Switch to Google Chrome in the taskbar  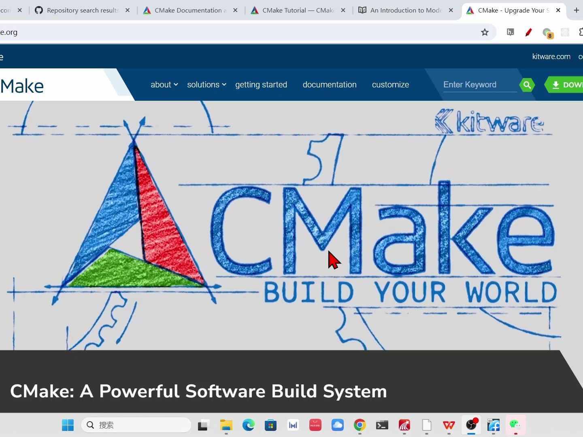[360, 425]
